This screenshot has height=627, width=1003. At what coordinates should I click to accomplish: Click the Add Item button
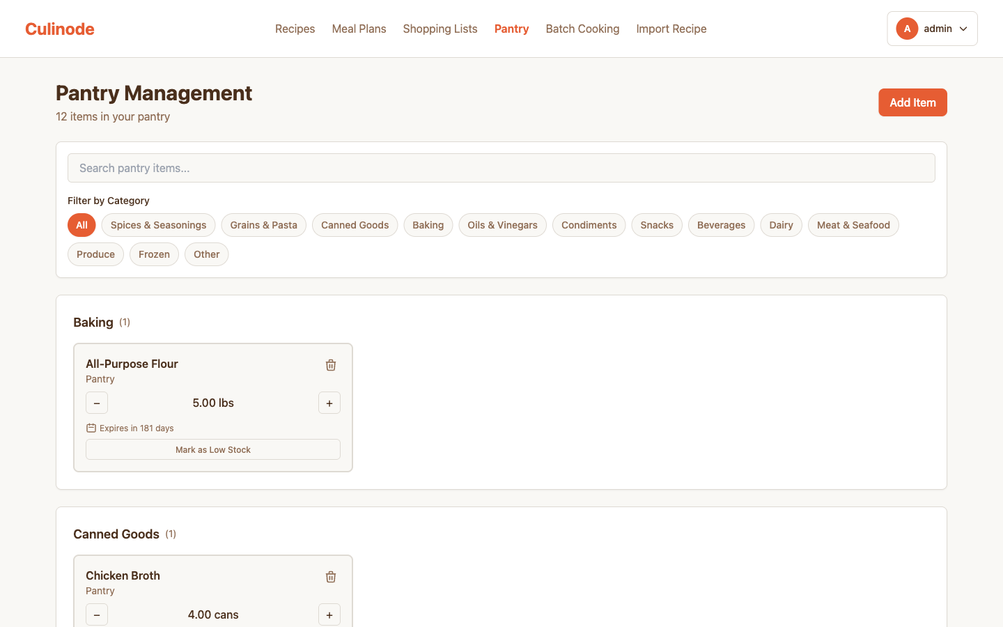click(x=912, y=102)
